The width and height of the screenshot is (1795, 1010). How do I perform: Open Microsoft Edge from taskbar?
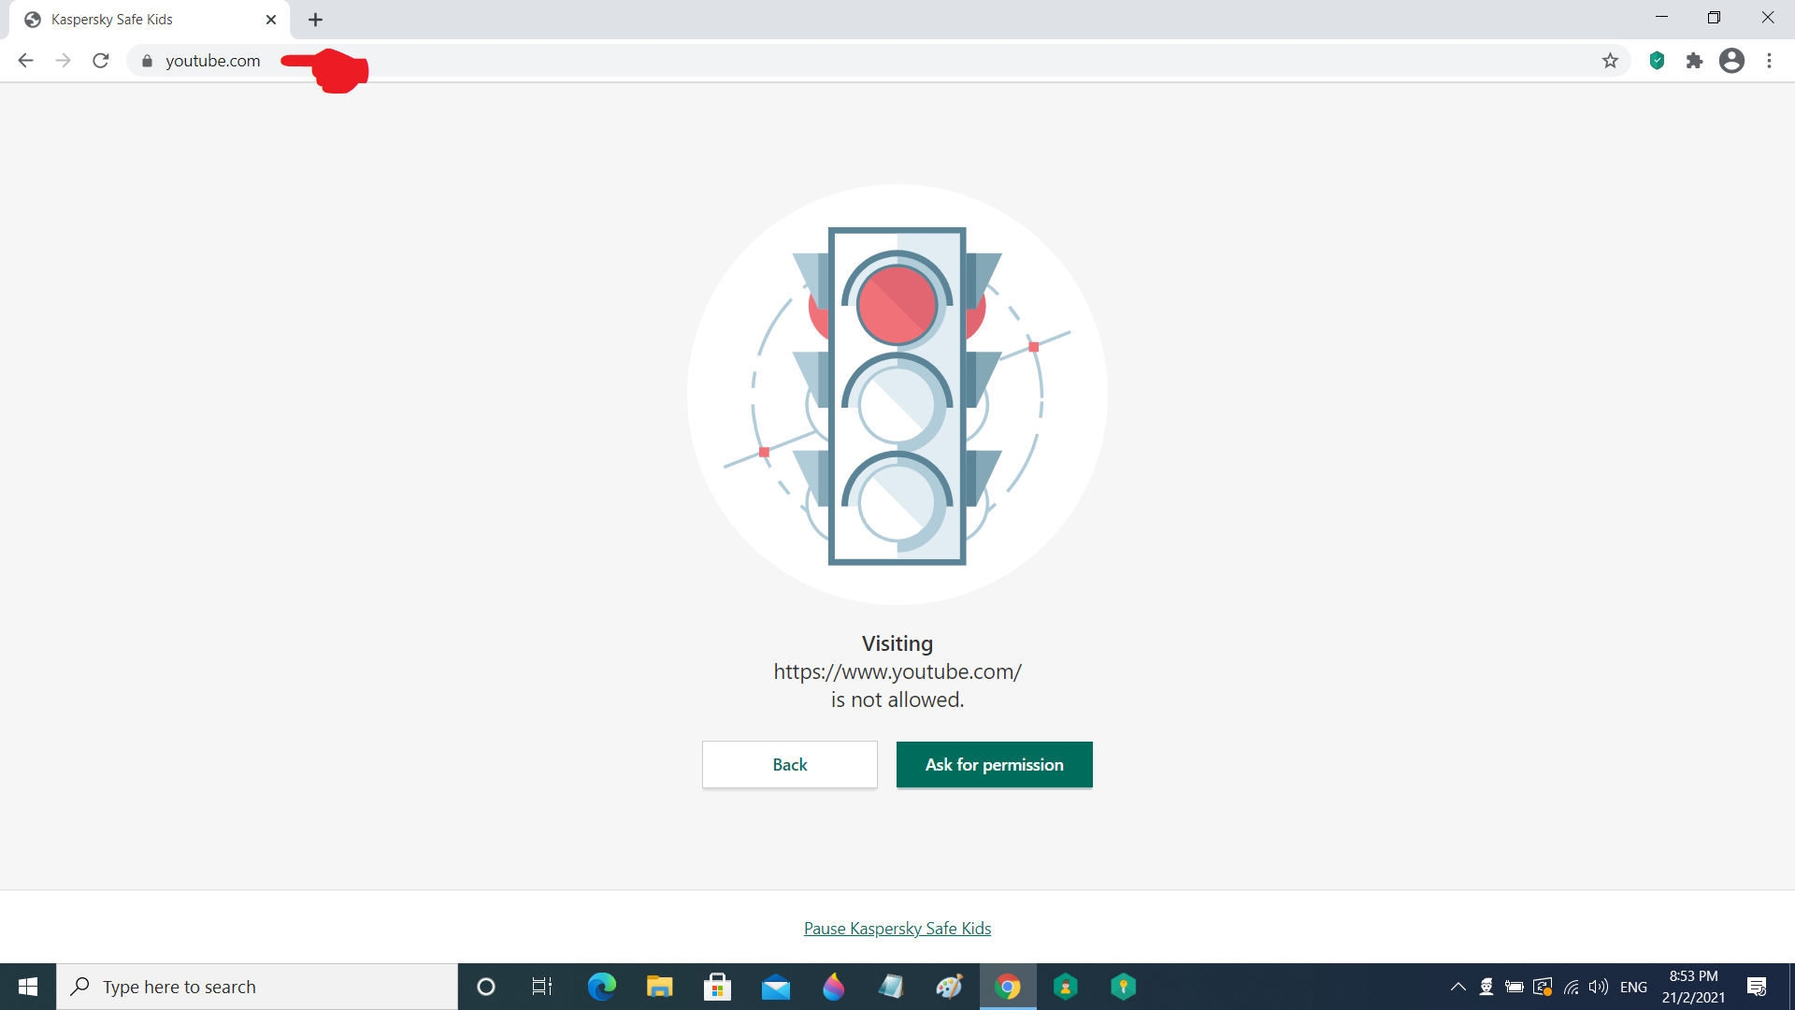click(601, 987)
